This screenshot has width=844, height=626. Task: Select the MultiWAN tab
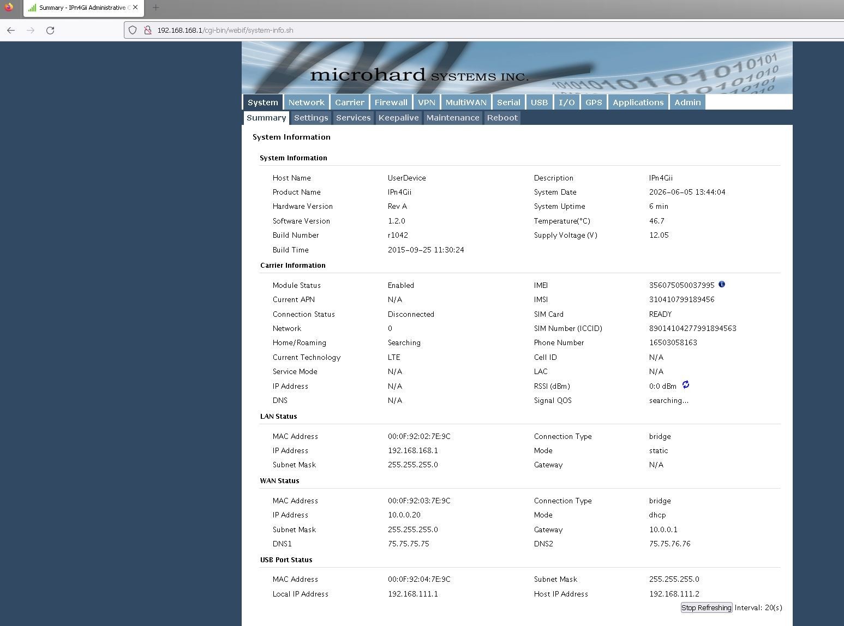pos(466,103)
